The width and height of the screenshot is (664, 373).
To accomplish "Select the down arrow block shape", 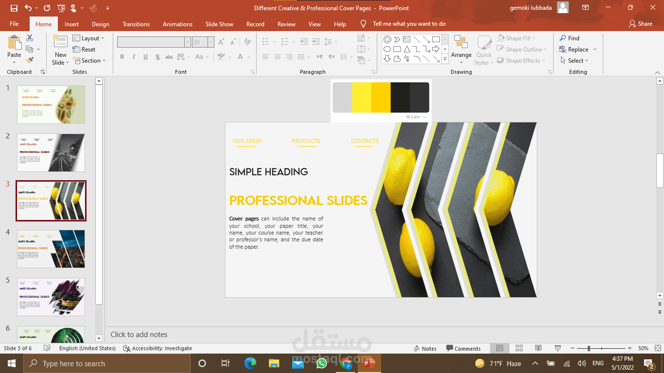I will pos(387,59).
